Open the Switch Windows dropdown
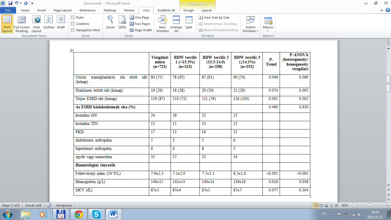 [250, 24]
